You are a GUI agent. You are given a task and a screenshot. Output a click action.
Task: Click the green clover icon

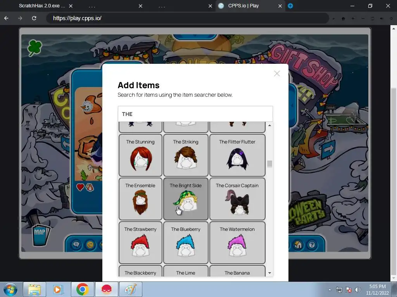(x=35, y=48)
